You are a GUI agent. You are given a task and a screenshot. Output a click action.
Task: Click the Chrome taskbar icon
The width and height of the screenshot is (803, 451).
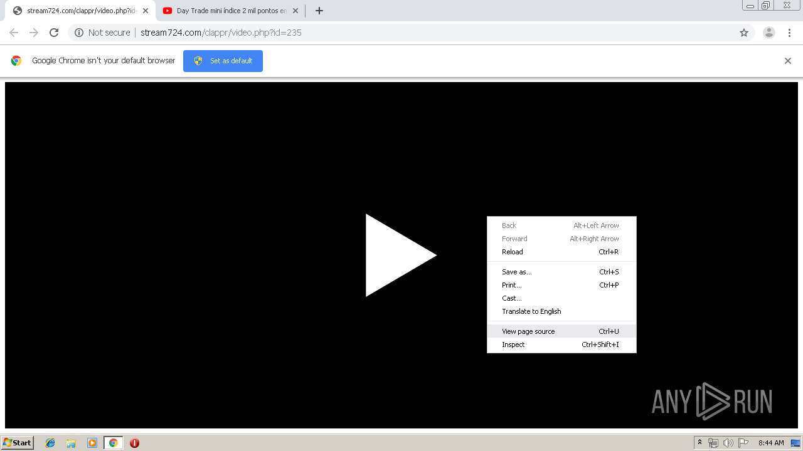tap(113, 443)
